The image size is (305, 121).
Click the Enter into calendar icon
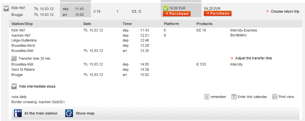(x=234, y=97)
